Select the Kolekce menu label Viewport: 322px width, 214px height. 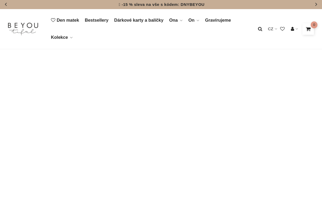pyautogui.click(x=59, y=37)
